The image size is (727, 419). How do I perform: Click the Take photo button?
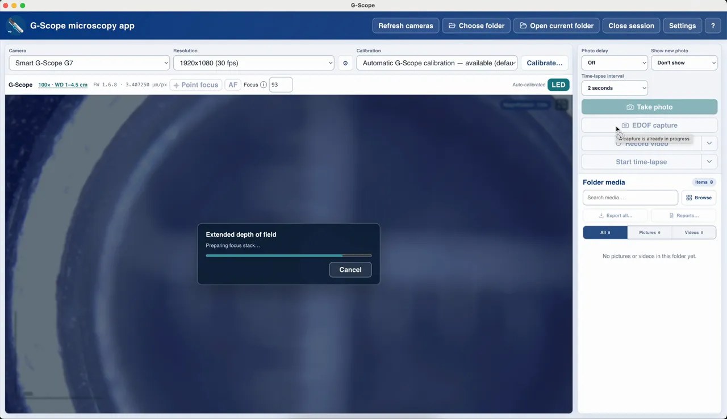650,107
